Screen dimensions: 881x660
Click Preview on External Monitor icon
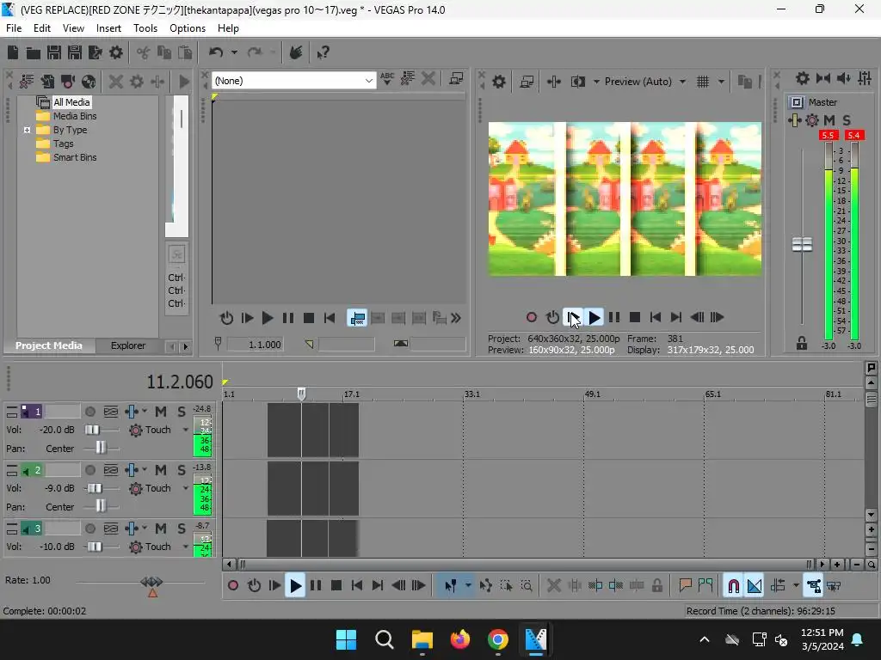click(x=527, y=82)
